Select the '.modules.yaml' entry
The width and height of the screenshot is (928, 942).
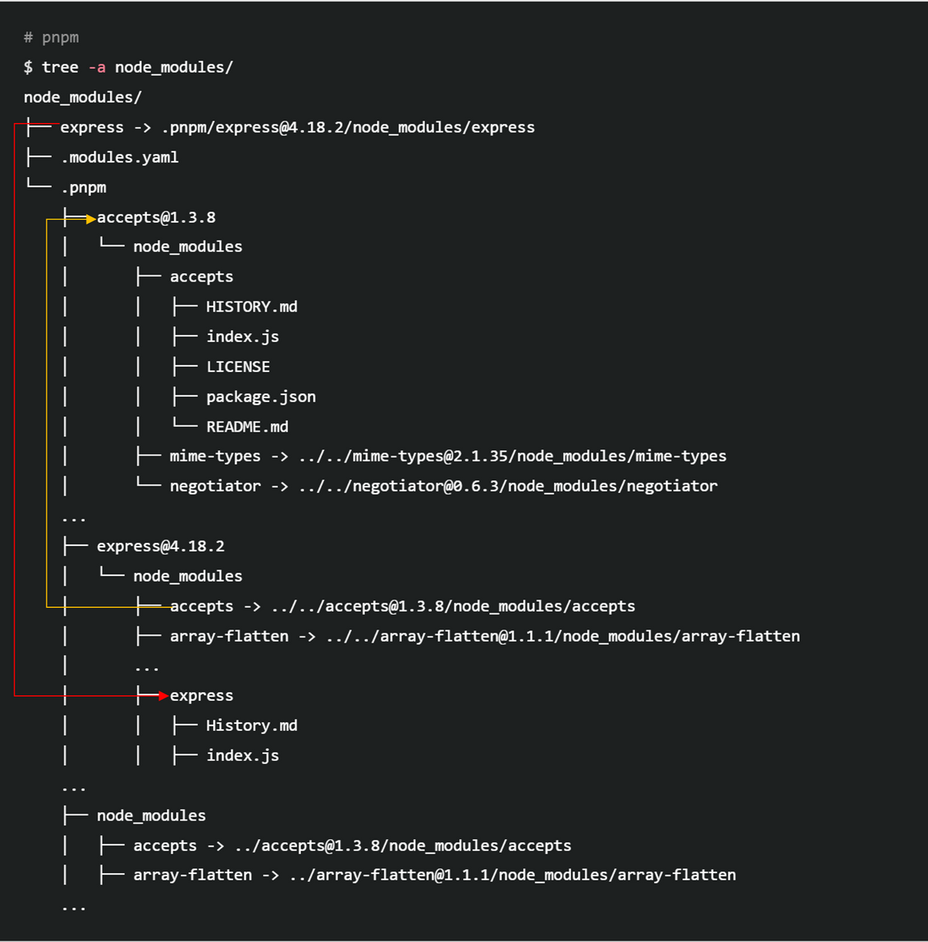pyautogui.click(x=120, y=158)
